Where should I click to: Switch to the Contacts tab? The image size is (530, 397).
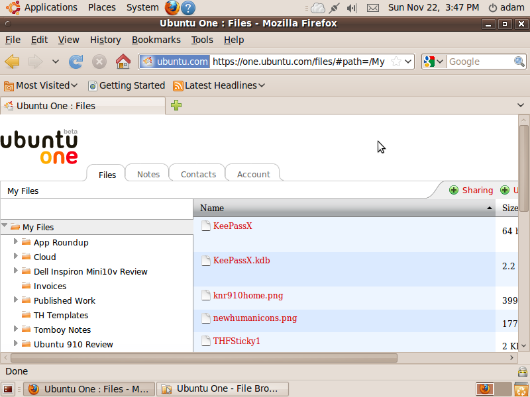[x=198, y=174]
